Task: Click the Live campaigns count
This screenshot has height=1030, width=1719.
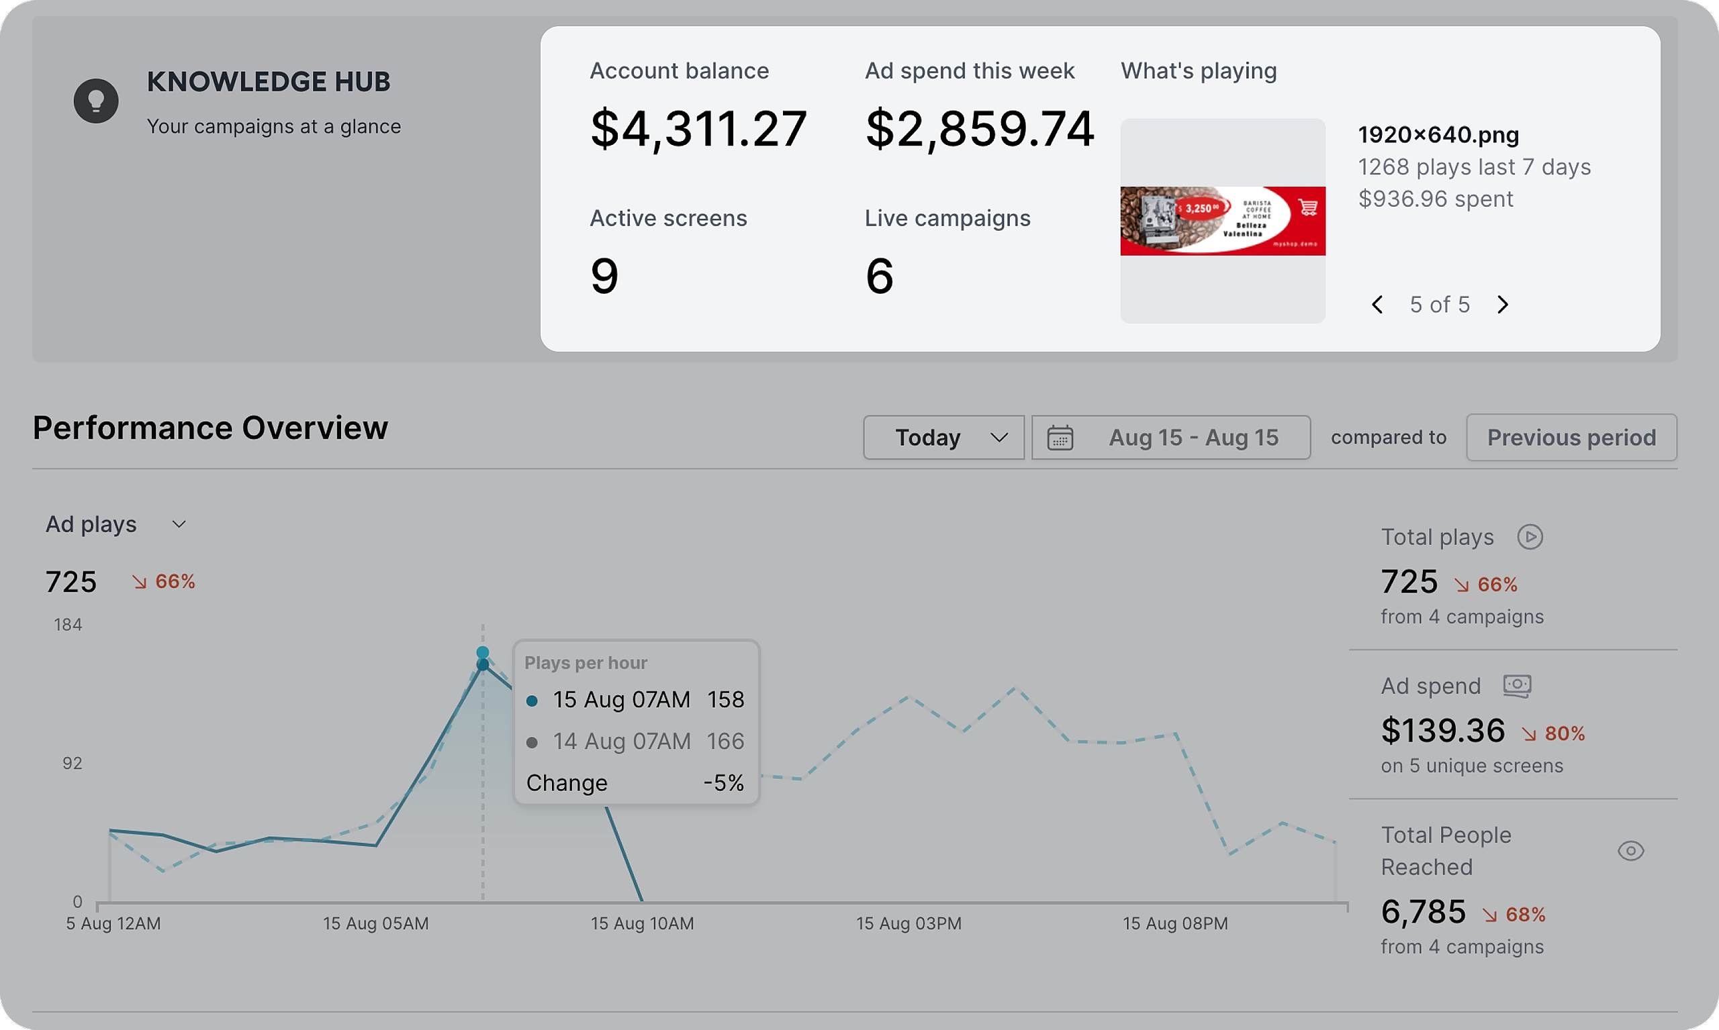Action: click(879, 276)
